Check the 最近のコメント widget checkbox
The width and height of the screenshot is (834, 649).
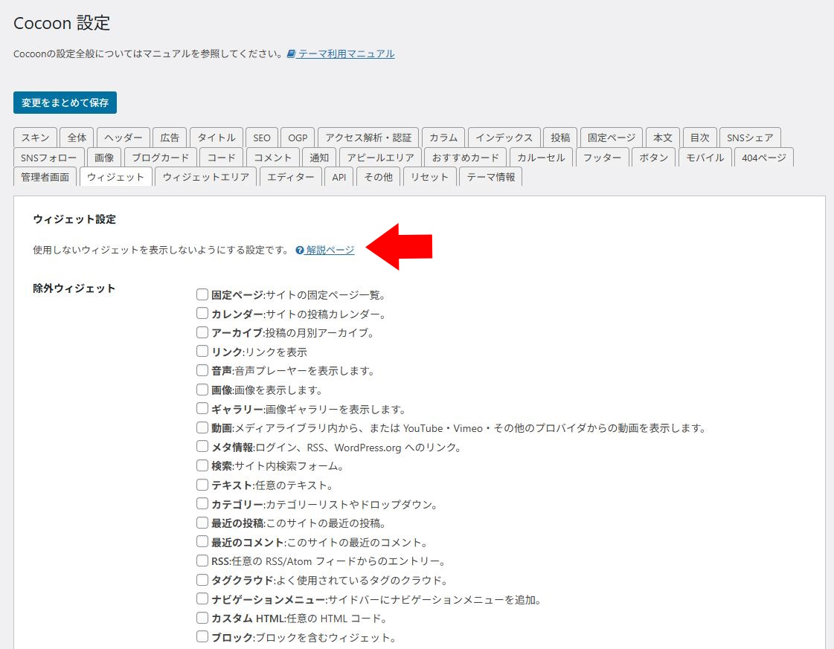coord(202,542)
